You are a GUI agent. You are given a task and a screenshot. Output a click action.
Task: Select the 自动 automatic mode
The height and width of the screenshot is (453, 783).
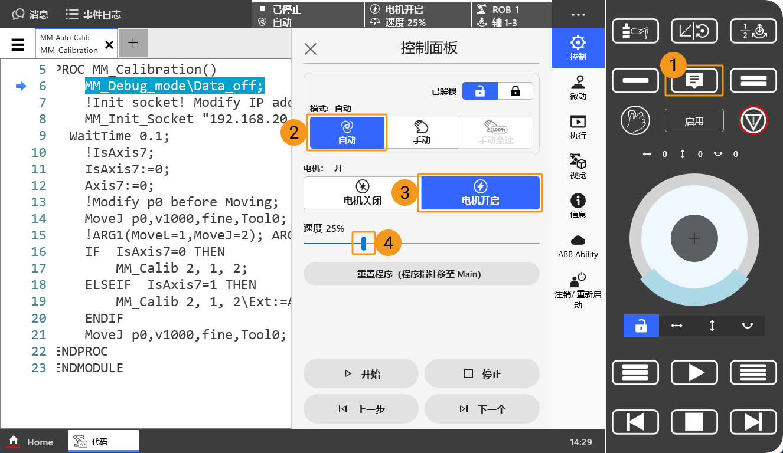[x=347, y=133]
